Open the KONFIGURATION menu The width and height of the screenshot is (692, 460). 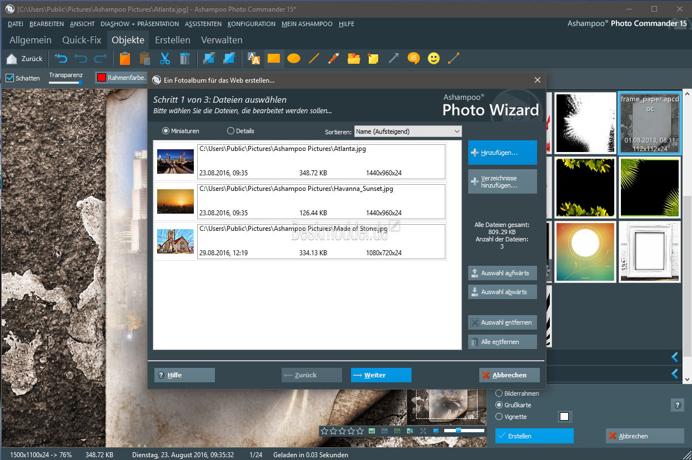(x=252, y=24)
